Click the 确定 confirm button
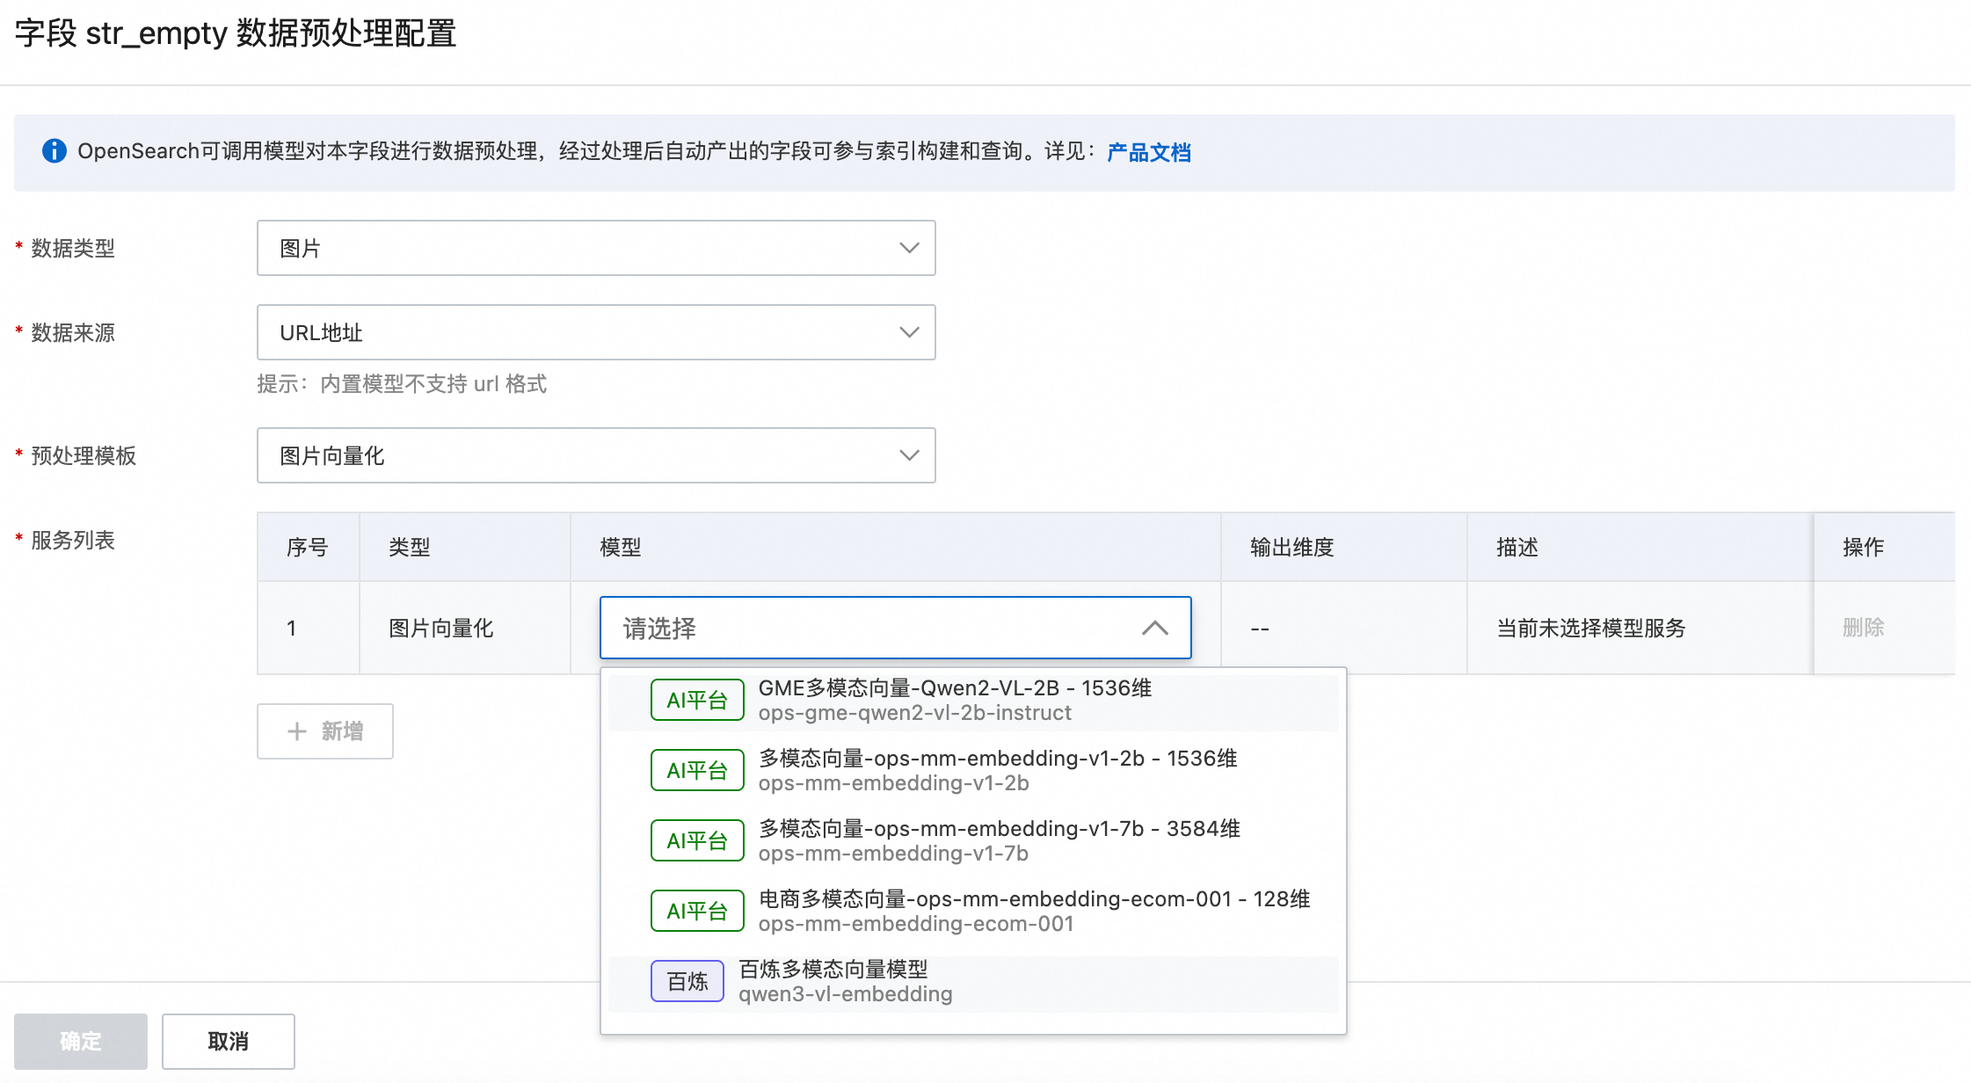1971x1083 pixels. [81, 1041]
